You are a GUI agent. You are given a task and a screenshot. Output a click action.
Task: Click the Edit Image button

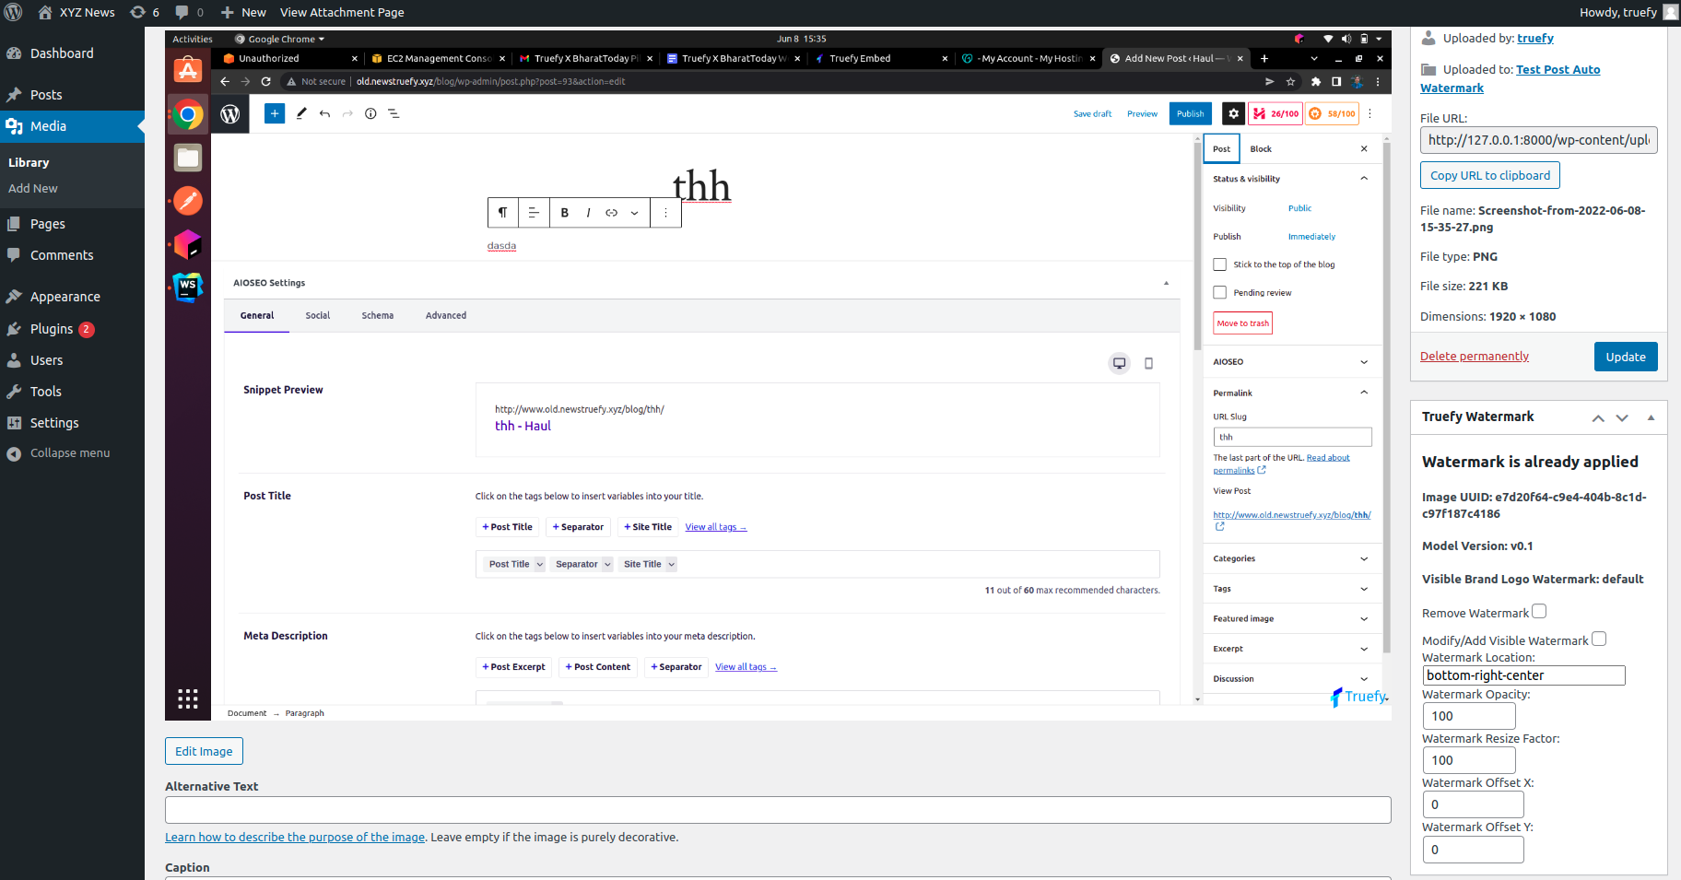click(x=204, y=751)
